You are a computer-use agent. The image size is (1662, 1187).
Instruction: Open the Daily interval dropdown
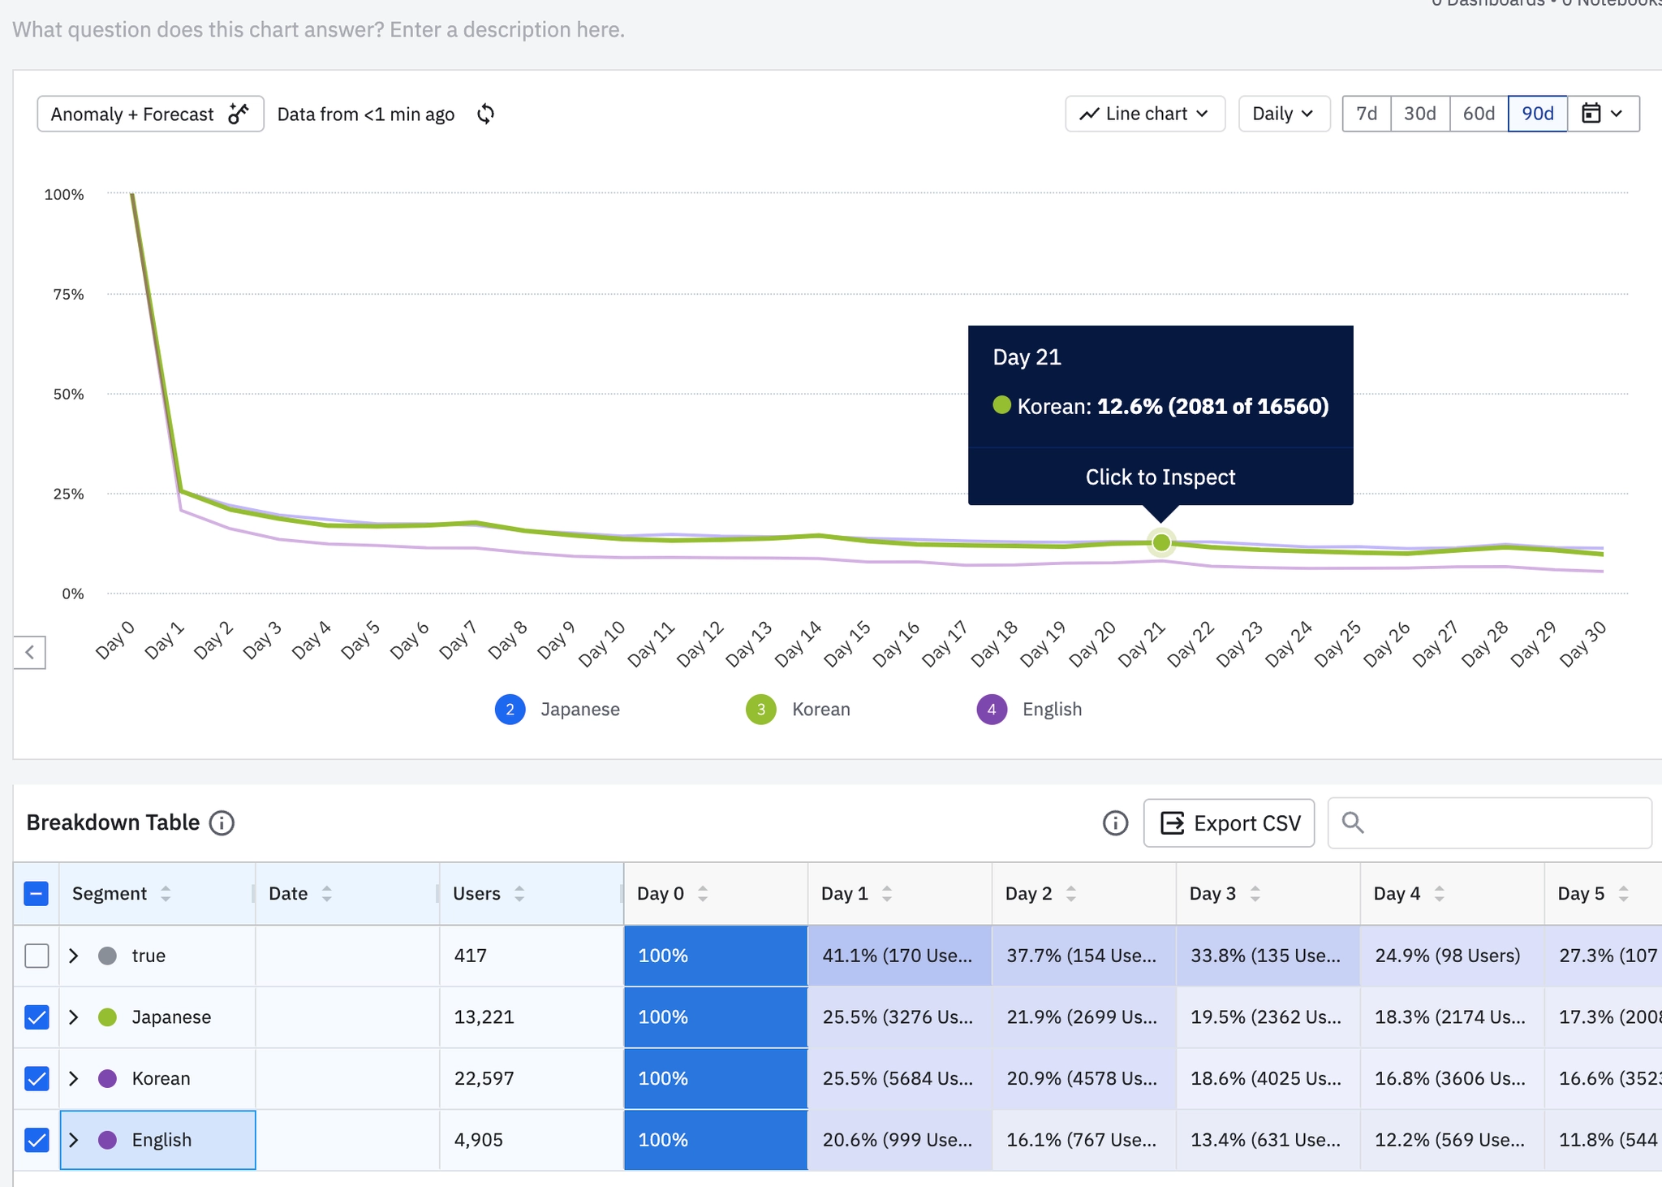tap(1283, 114)
